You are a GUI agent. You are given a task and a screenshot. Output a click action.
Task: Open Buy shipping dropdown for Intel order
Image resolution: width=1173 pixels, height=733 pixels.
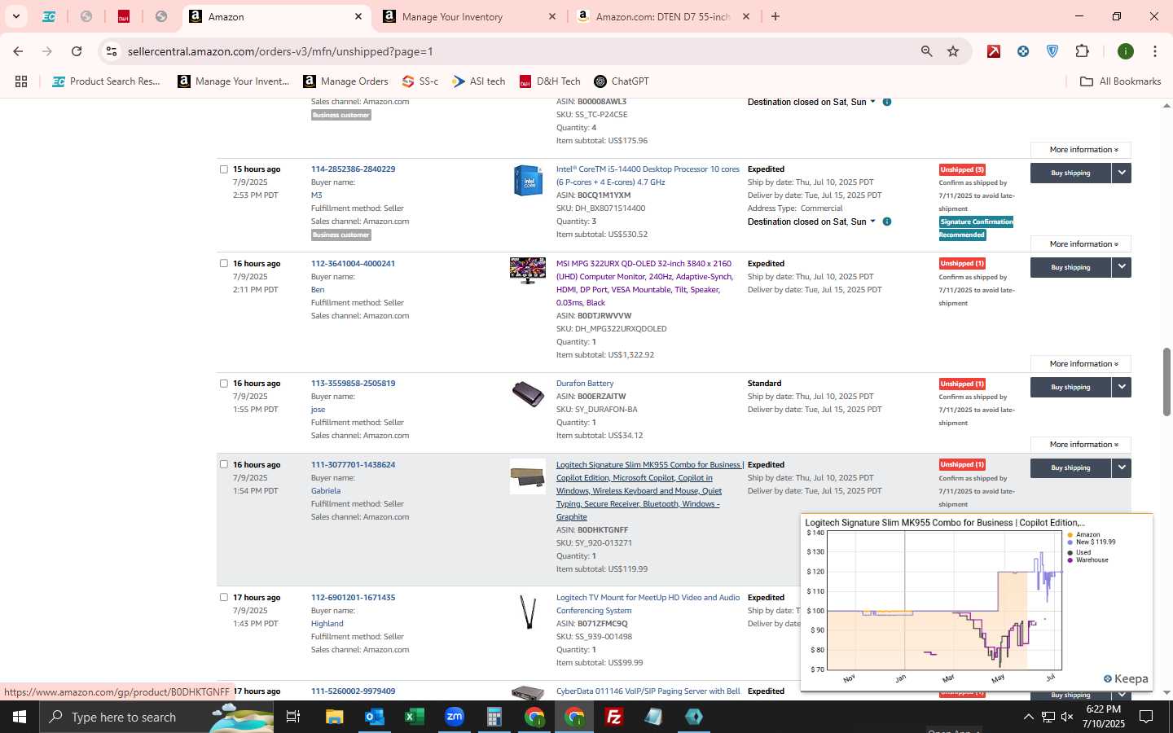(x=1122, y=173)
